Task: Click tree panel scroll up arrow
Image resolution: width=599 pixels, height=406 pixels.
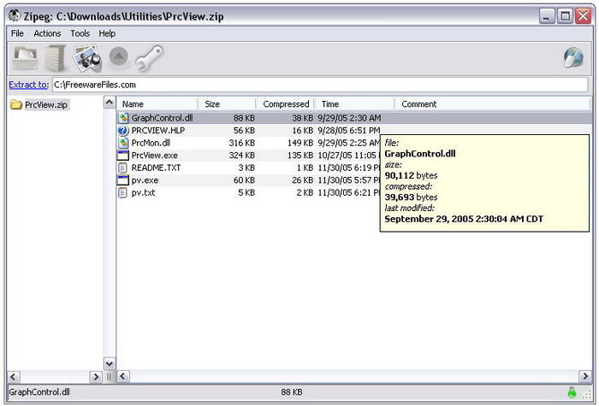Action: (110, 103)
